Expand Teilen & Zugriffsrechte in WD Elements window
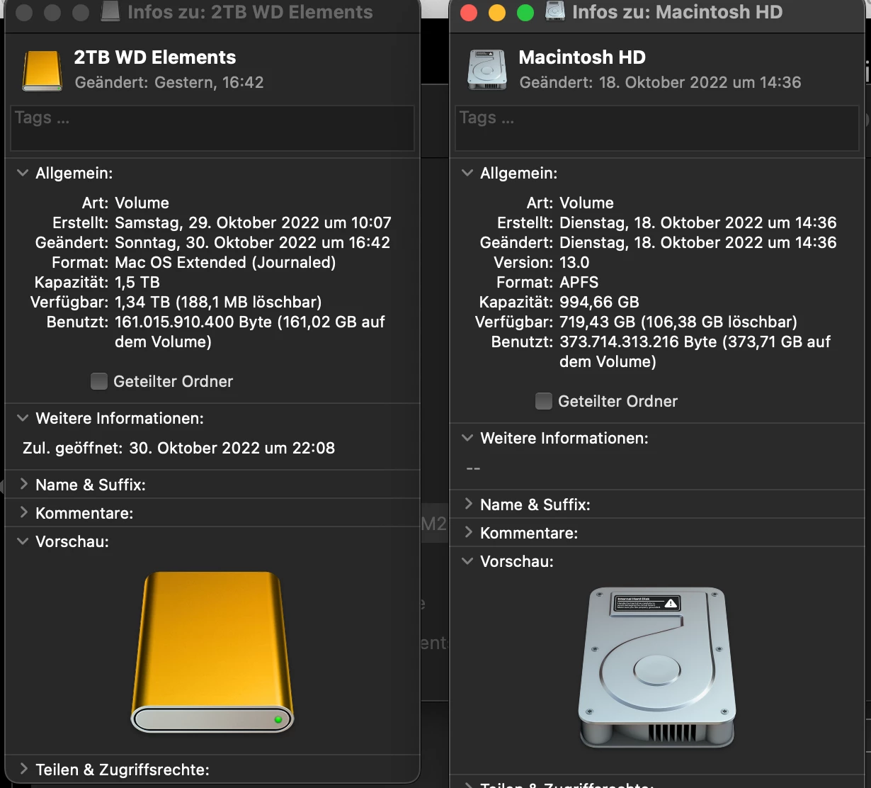This screenshot has width=871, height=788. [23, 769]
